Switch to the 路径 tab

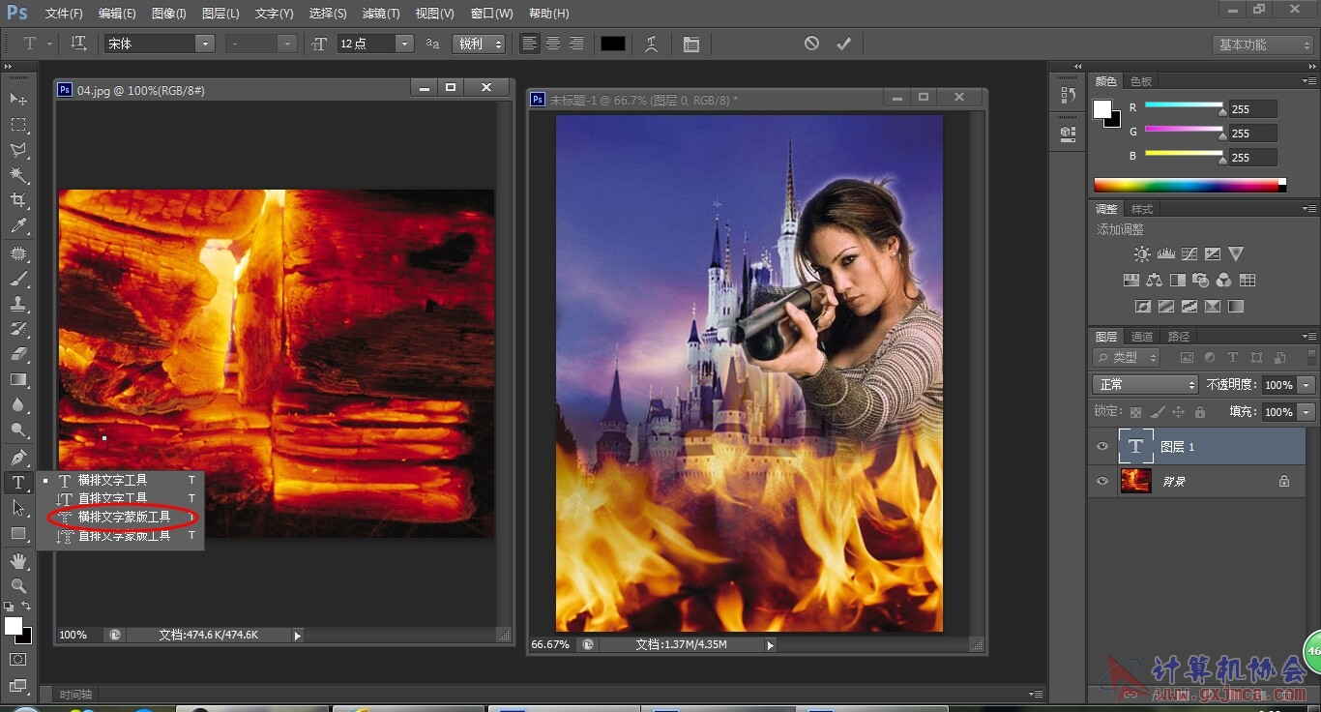tap(1179, 337)
